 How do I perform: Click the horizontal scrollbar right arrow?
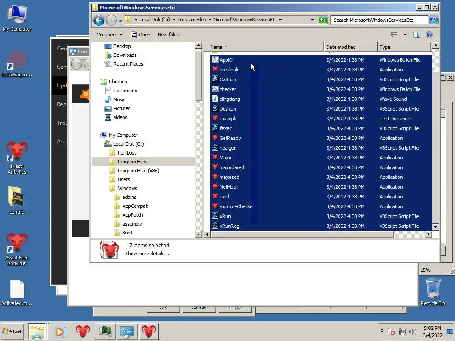429,234
